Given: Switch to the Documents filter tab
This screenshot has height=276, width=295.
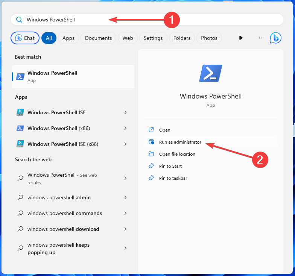Looking at the screenshot, I should 99,38.
